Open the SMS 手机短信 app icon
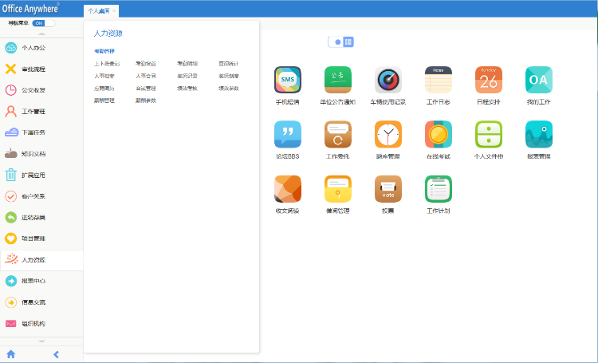 [x=287, y=80]
